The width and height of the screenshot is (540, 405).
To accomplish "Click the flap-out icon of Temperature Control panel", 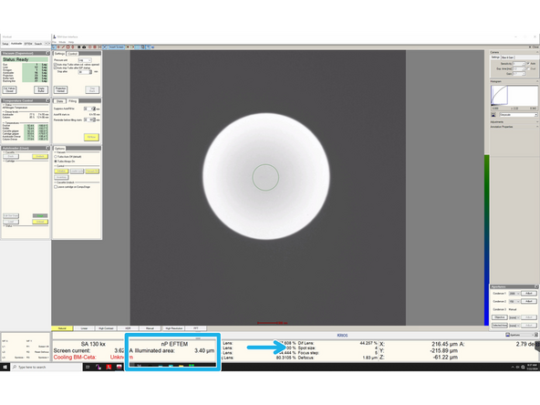I will click(x=47, y=100).
